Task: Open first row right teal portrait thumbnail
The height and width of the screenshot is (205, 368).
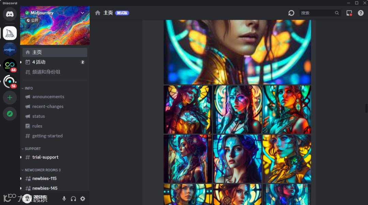Action: click(x=287, y=109)
